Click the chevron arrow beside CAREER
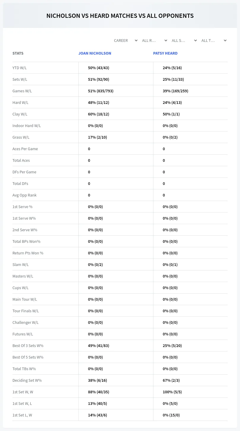 136,40
